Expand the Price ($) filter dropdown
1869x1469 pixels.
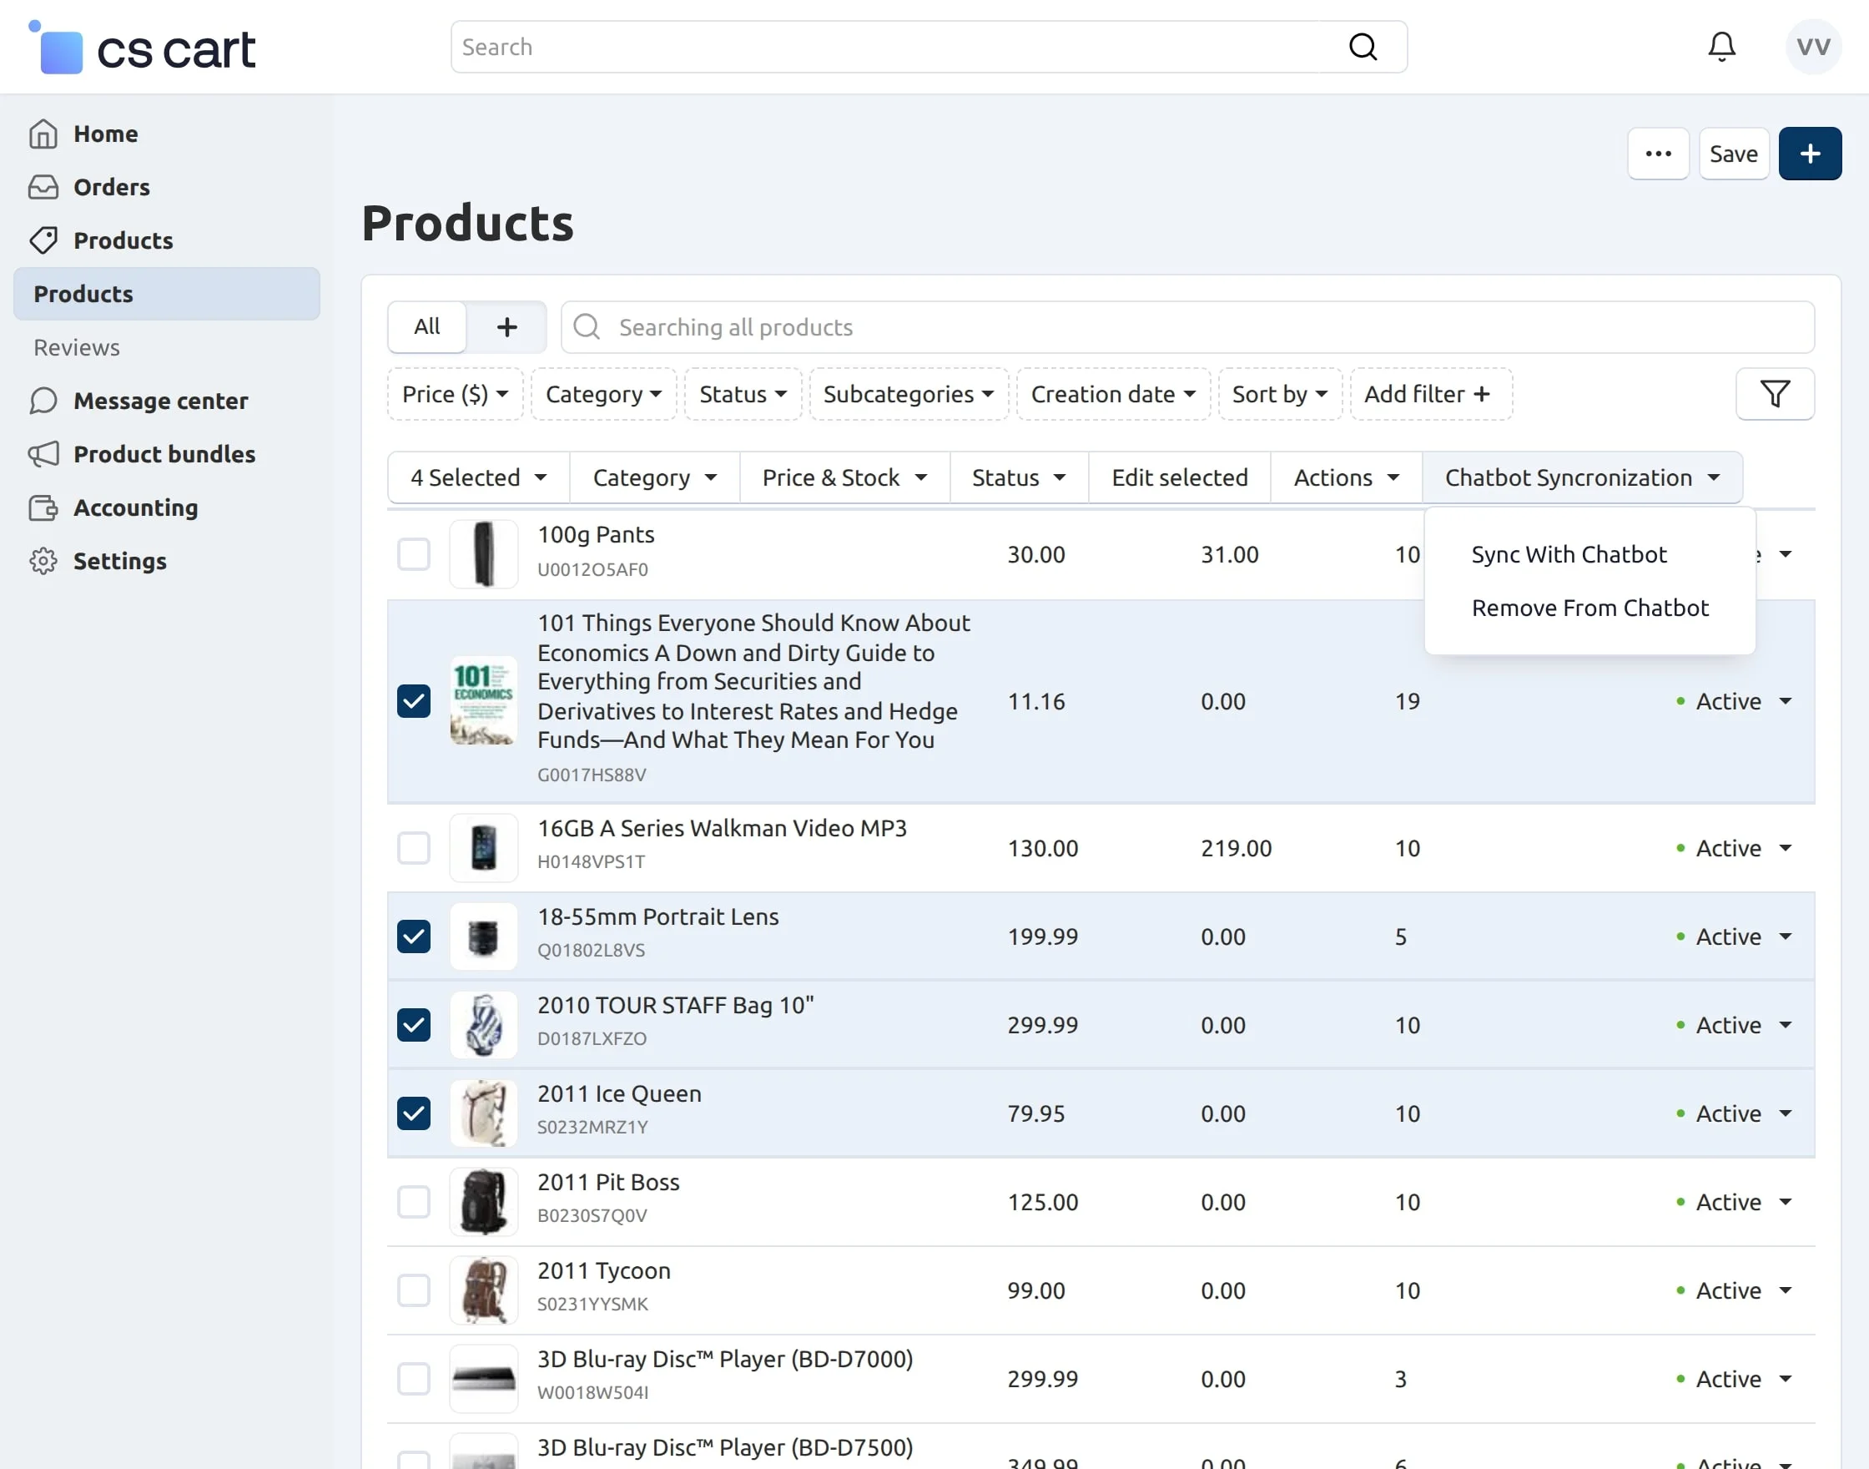[x=455, y=394]
